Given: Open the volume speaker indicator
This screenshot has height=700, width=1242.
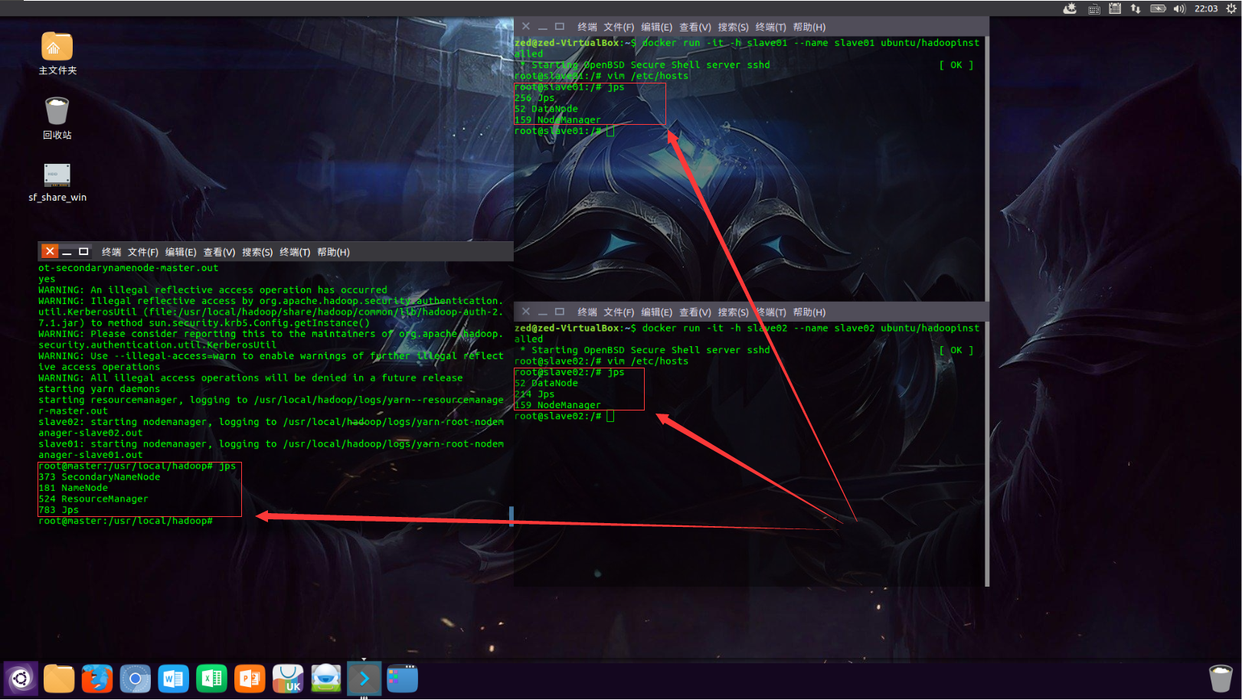Looking at the screenshot, I should (1179, 8).
